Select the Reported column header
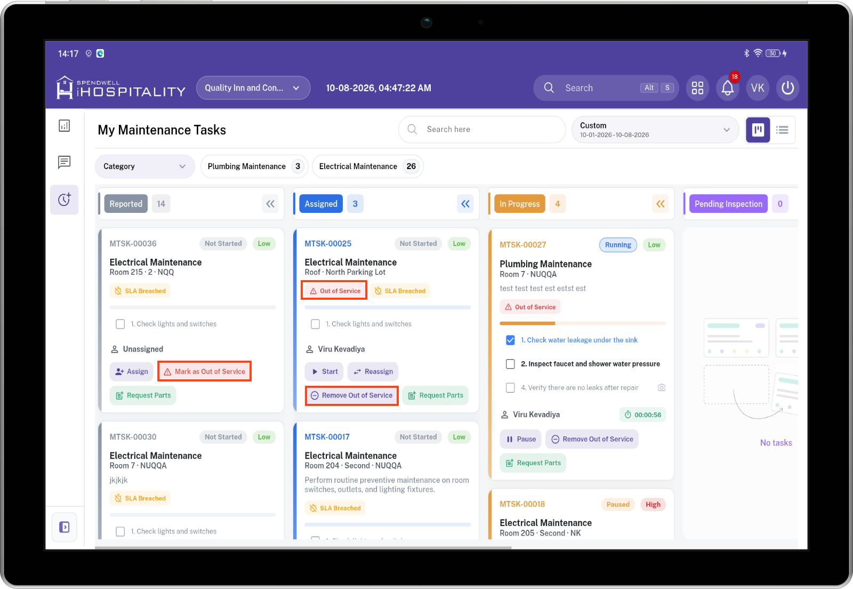853x589 pixels. pos(126,204)
